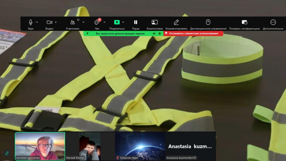The height and width of the screenshot is (161, 286).
Task: Start annotating with Комментировать pencil
Action: click(176, 22)
